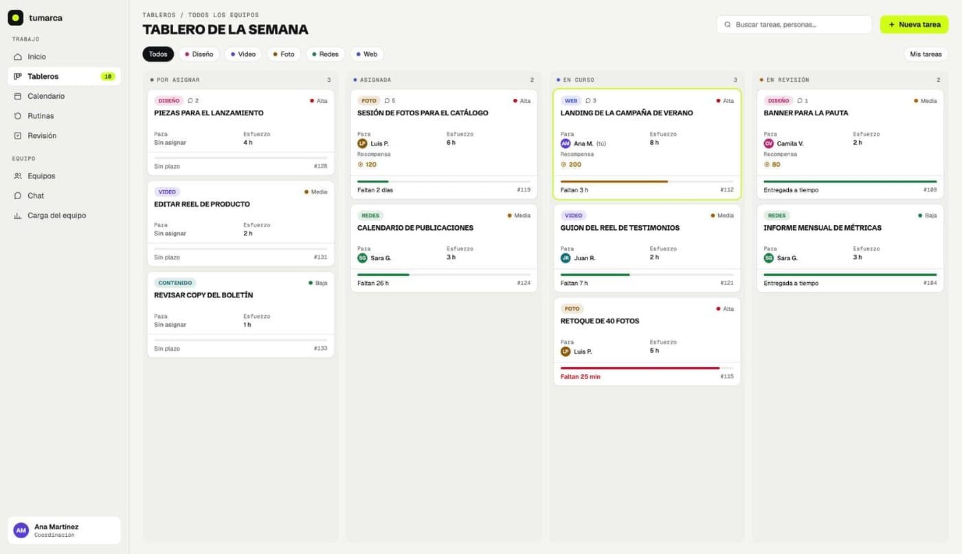This screenshot has height=554, width=962.
Task: Go to Todos los equipos breadcrumb
Action: pyautogui.click(x=223, y=15)
